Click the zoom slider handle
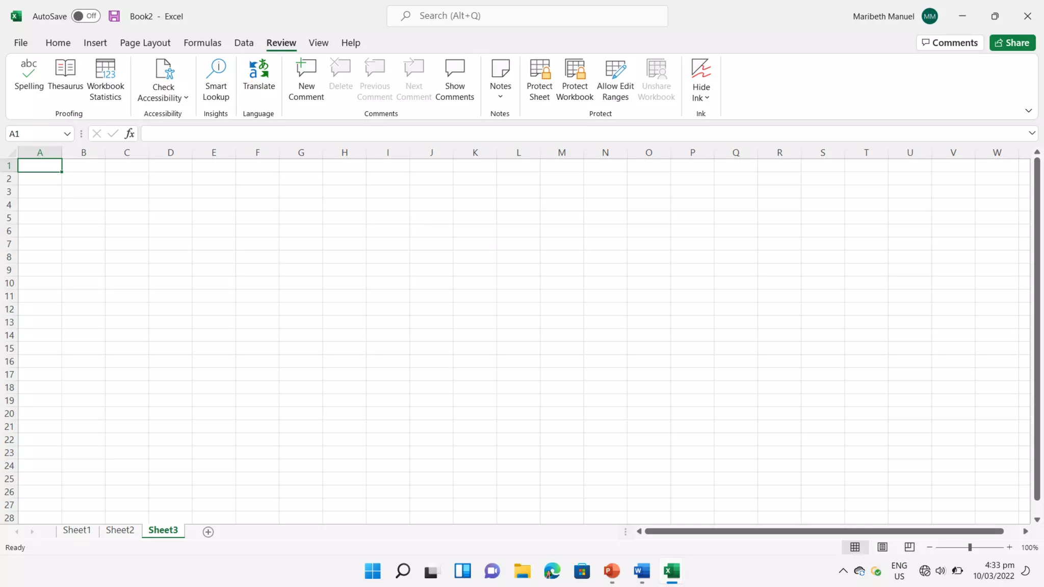This screenshot has width=1044, height=587. click(970, 547)
